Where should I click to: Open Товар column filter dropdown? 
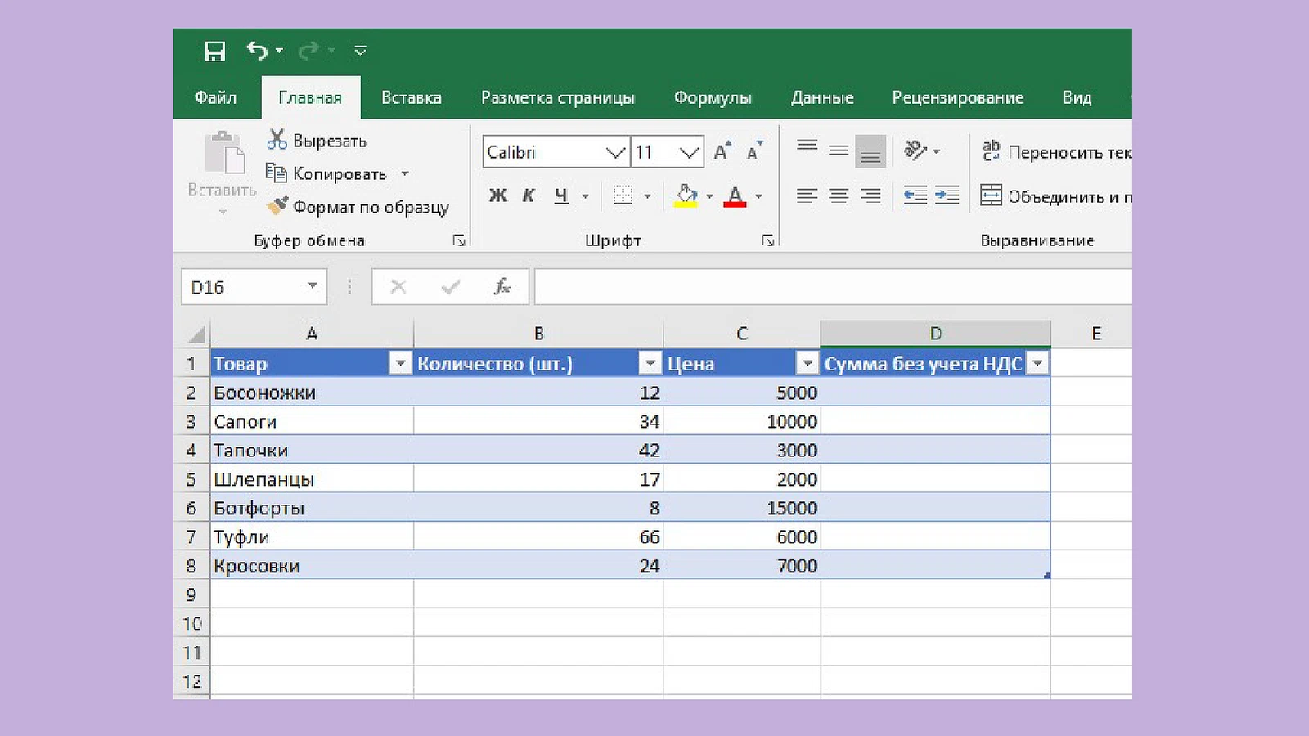tap(400, 363)
